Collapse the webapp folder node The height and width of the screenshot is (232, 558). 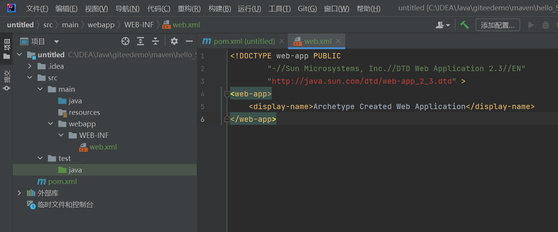tap(51, 124)
